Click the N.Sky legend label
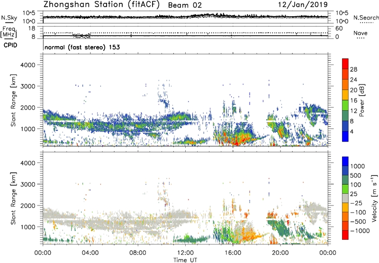 pos(9,18)
